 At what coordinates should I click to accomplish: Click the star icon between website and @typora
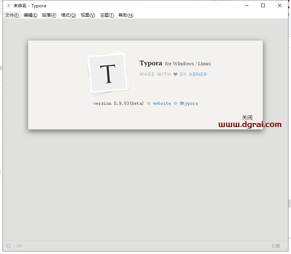[x=175, y=103]
